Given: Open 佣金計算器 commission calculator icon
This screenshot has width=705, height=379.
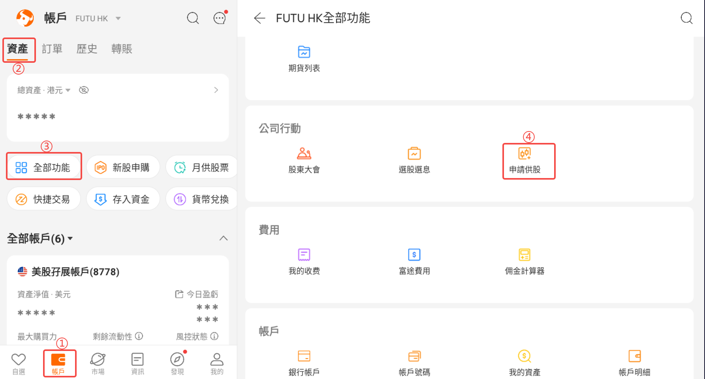Looking at the screenshot, I should (x=525, y=255).
